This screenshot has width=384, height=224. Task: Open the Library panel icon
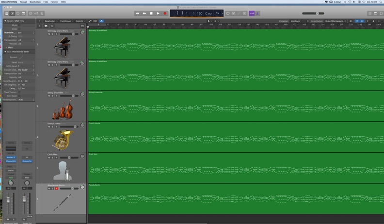coord(7,14)
